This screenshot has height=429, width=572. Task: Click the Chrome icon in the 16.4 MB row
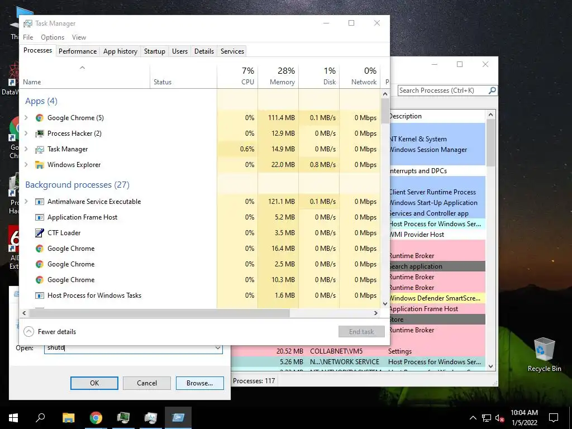click(40, 249)
